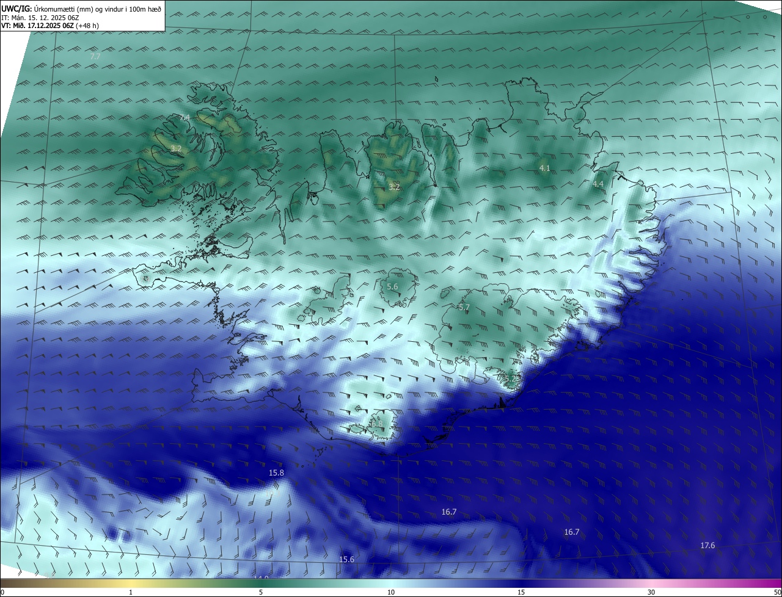Click the 5.2 value near the southeast coast
The image size is (782, 597).
point(511,378)
